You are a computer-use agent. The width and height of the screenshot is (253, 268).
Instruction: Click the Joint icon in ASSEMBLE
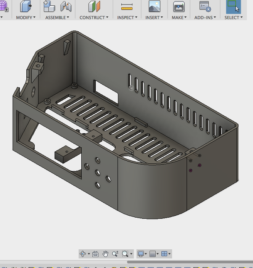click(66, 6)
